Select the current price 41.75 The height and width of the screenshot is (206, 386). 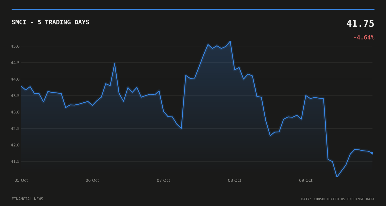[x=360, y=24]
